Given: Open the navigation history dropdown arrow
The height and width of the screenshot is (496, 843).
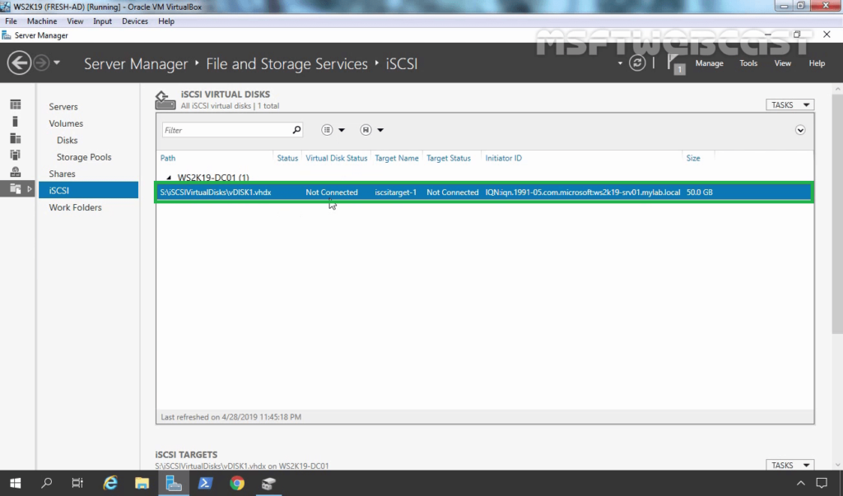Looking at the screenshot, I should [57, 63].
